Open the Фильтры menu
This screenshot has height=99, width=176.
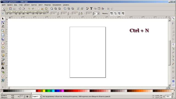tap(48, 5)
